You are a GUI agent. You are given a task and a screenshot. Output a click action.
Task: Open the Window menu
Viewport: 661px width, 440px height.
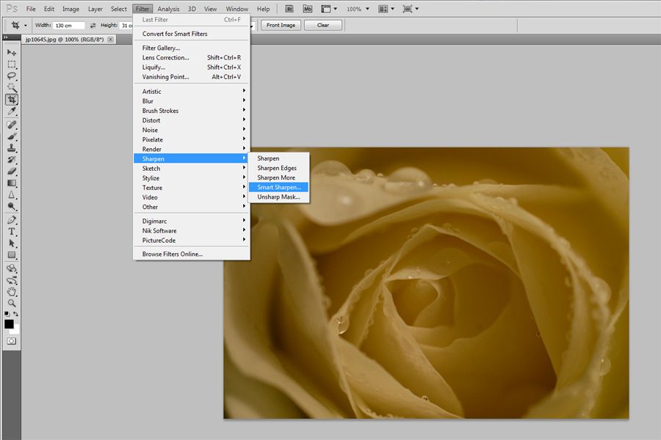coord(237,9)
